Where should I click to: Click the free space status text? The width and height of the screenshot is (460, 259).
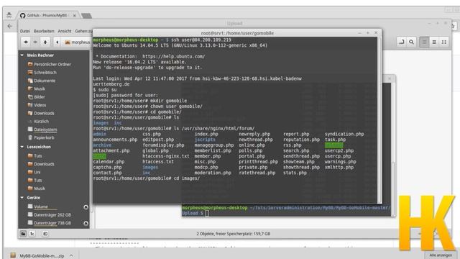(x=234, y=234)
